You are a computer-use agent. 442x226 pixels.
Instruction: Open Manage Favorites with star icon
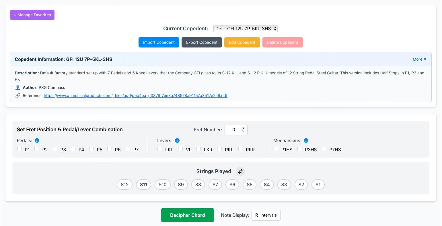pyautogui.click(x=32, y=15)
